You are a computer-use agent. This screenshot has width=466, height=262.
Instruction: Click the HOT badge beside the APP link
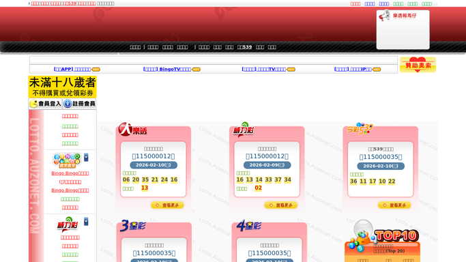click(96, 70)
